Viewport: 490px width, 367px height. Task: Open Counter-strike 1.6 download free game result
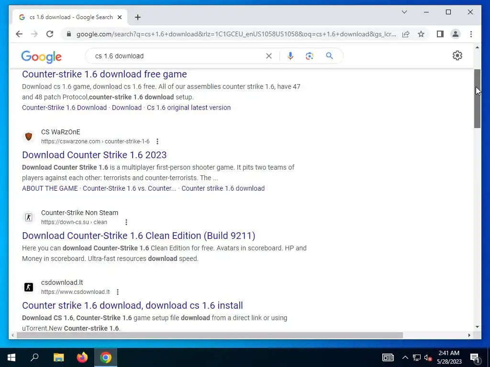click(104, 74)
